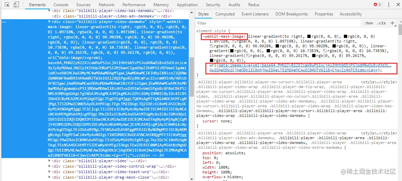Expand the bilibili-player-video-bas-danmaku div
This screenshot has height=181, width=402.
(50, 11)
